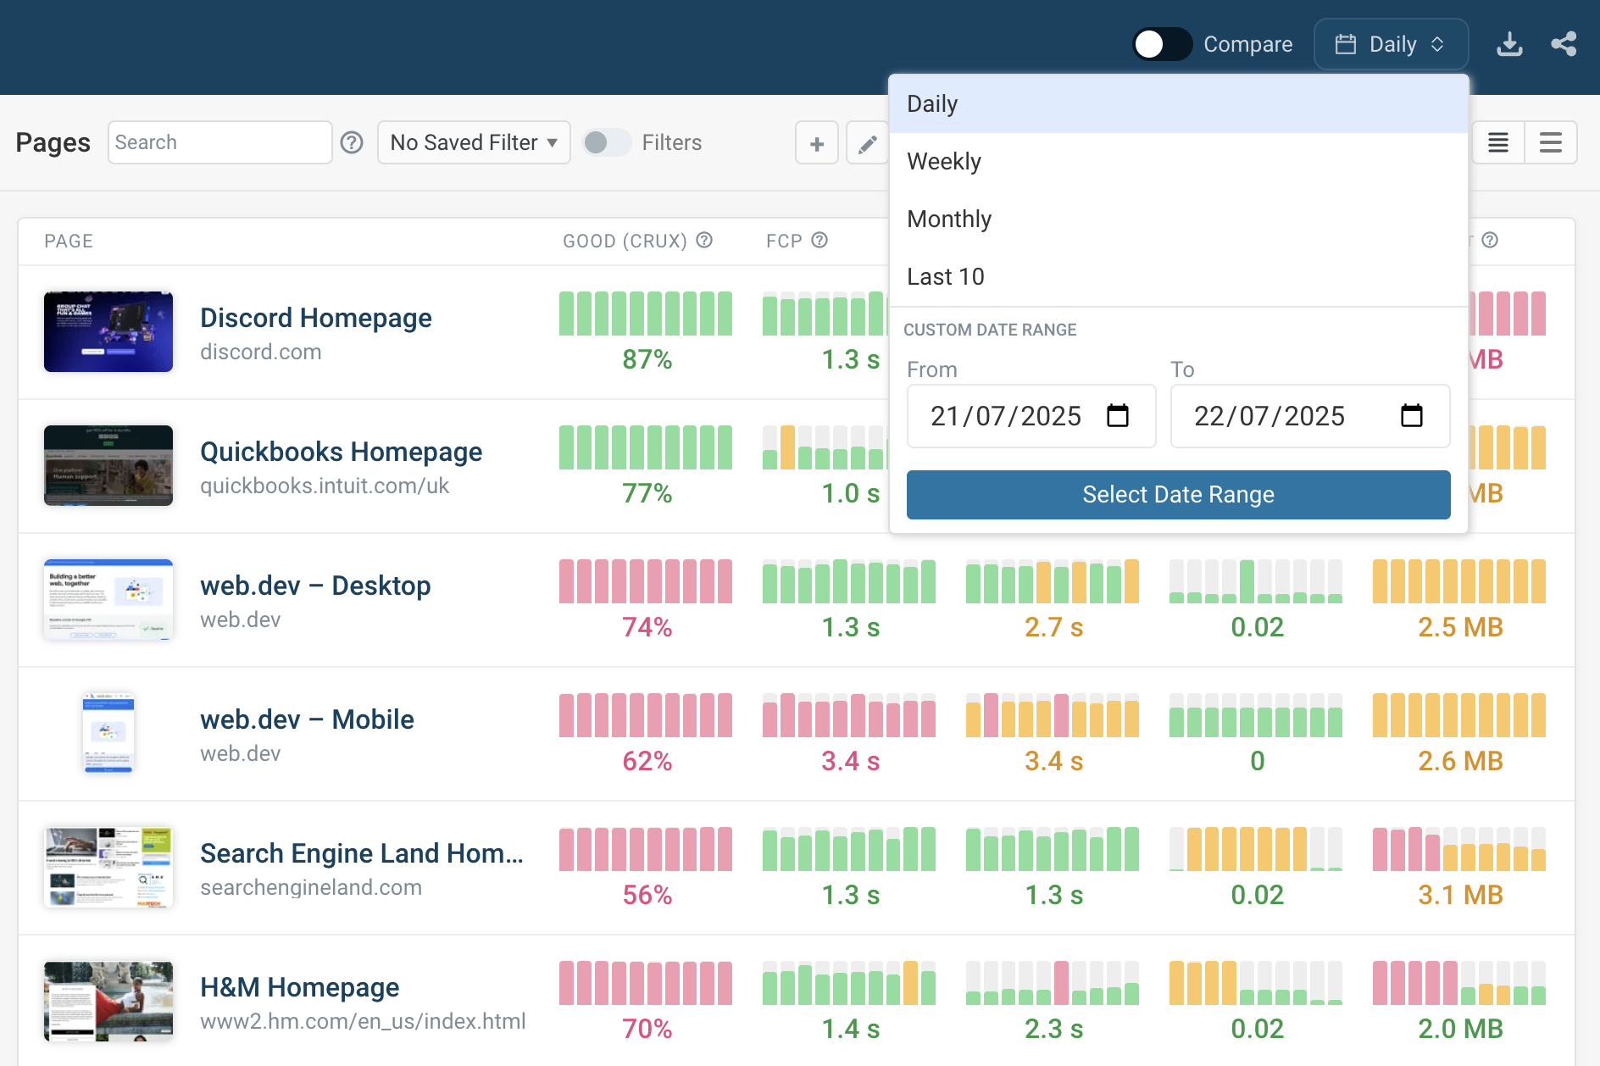Click web.dev Mobile 3.4 s FCP value
The height and width of the screenshot is (1066, 1600).
(851, 761)
